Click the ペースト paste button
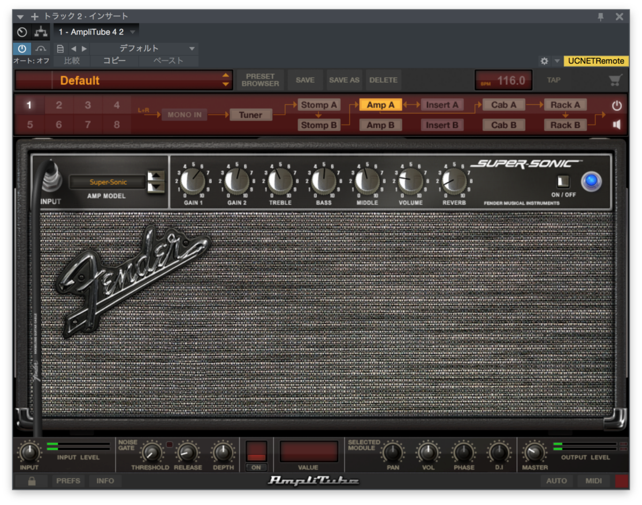The image size is (642, 505). coord(169,61)
